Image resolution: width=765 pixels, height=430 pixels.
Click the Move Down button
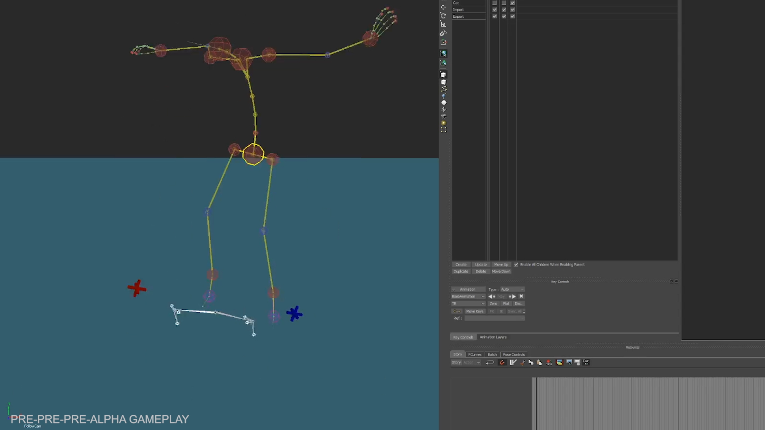pyautogui.click(x=501, y=272)
